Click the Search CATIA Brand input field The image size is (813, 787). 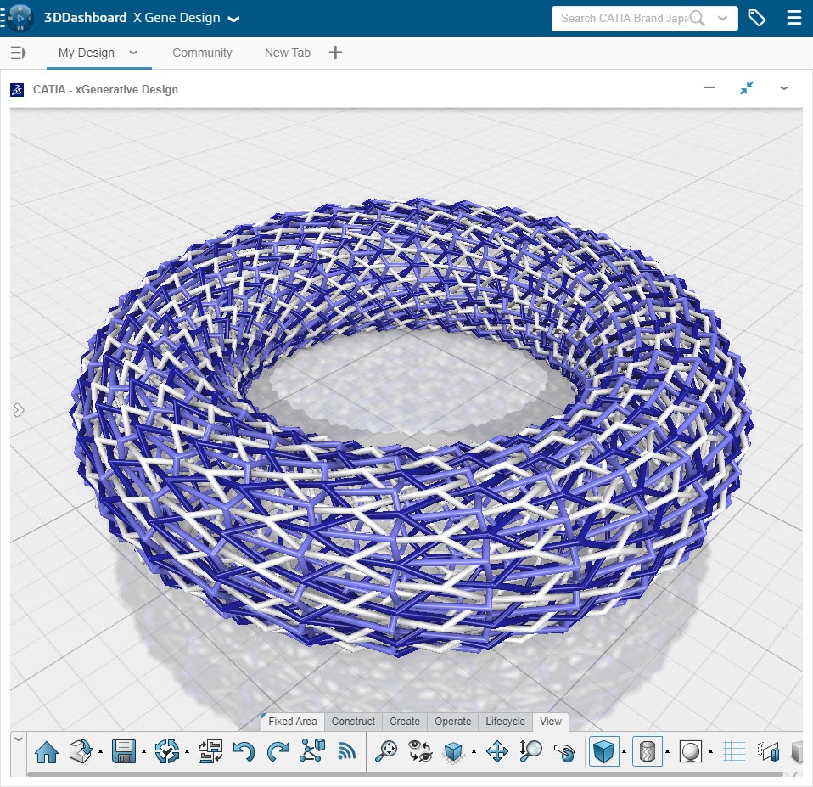tap(624, 18)
